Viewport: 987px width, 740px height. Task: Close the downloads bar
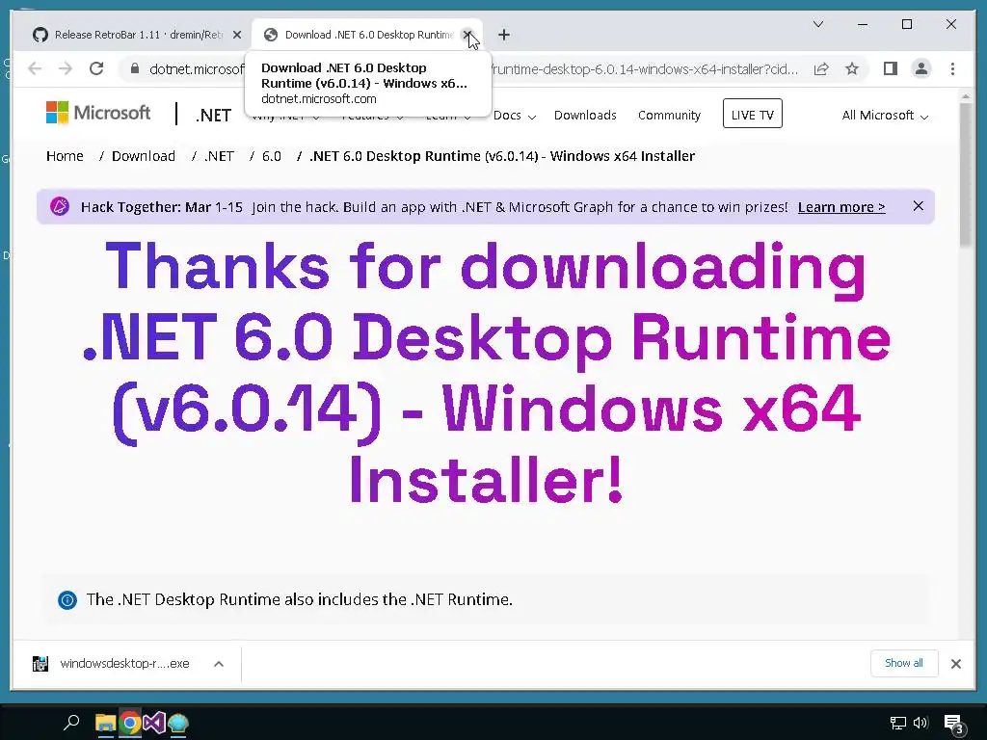coord(955,664)
